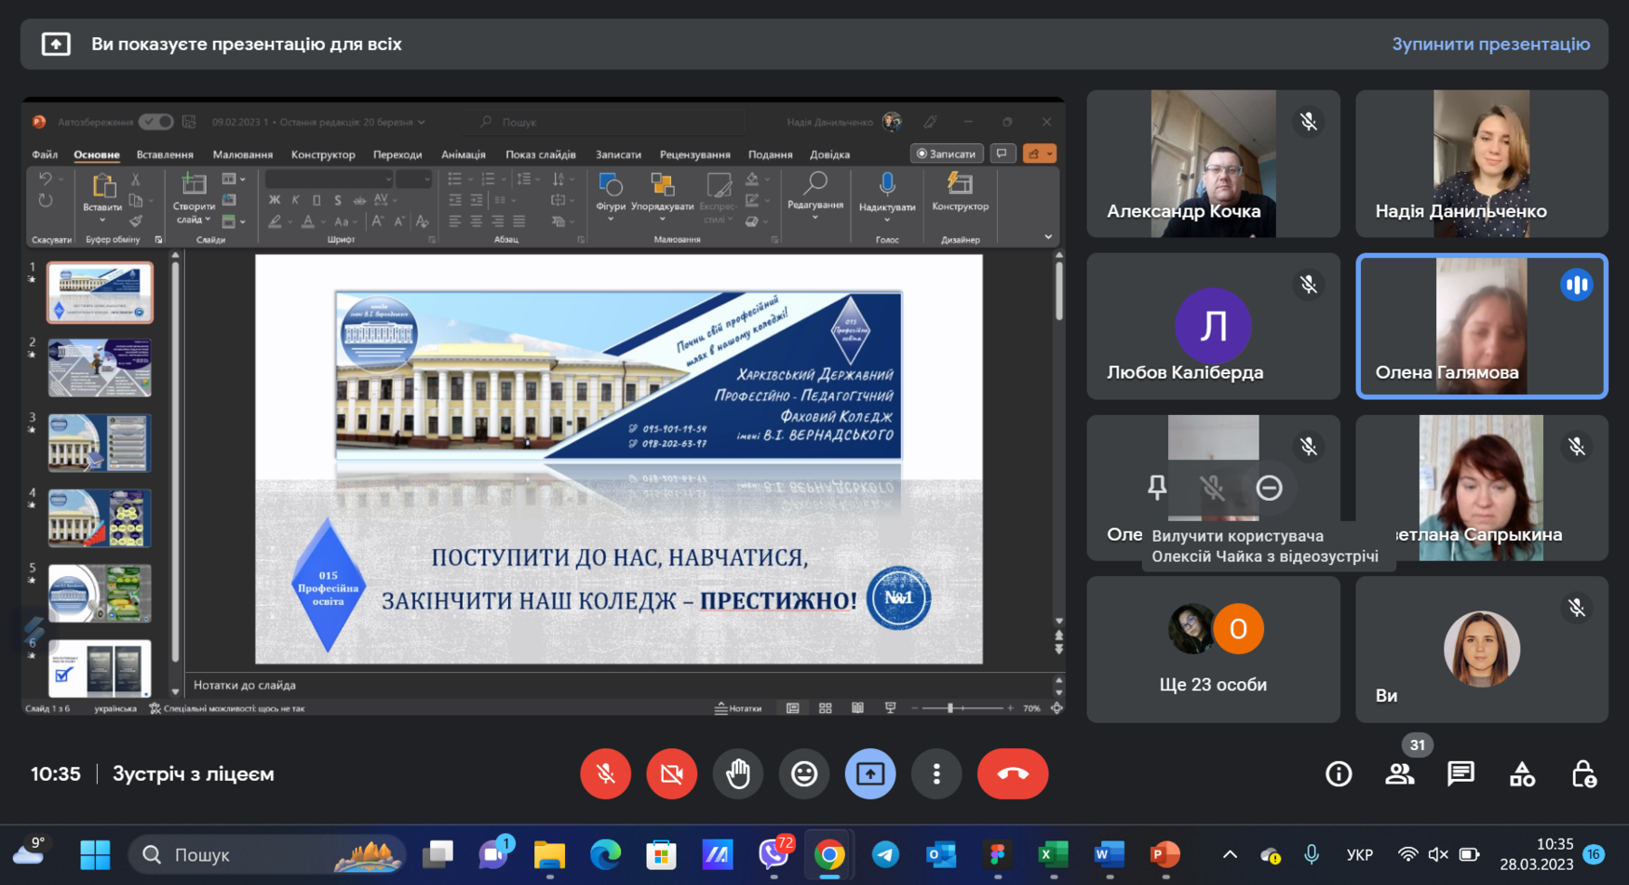The width and height of the screenshot is (1629, 885).
Task: Leave the call with red button
Action: pos(1013,773)
